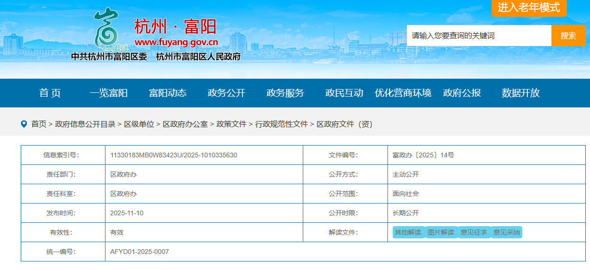The width and height of the screenshot is (590, 269).
Task: Select the publish date 2025-11-10
Action: pyautogui.click(x=127, y=213)
